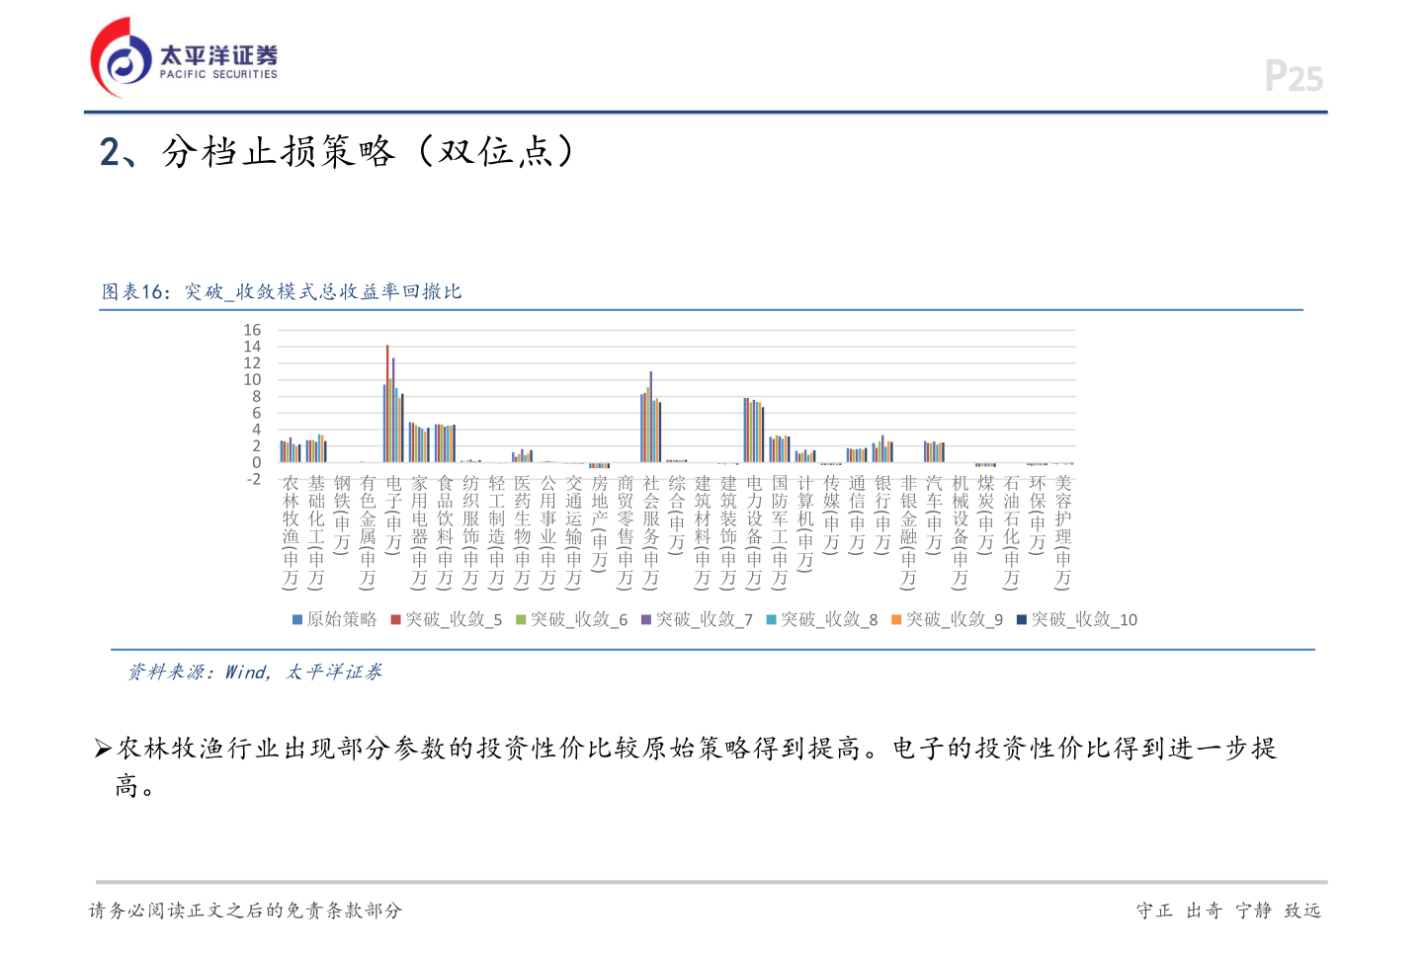1423x953 pixels.
Task: Open the 2、分档止损策略（双位点） section heading
Action: click(336, 150)
